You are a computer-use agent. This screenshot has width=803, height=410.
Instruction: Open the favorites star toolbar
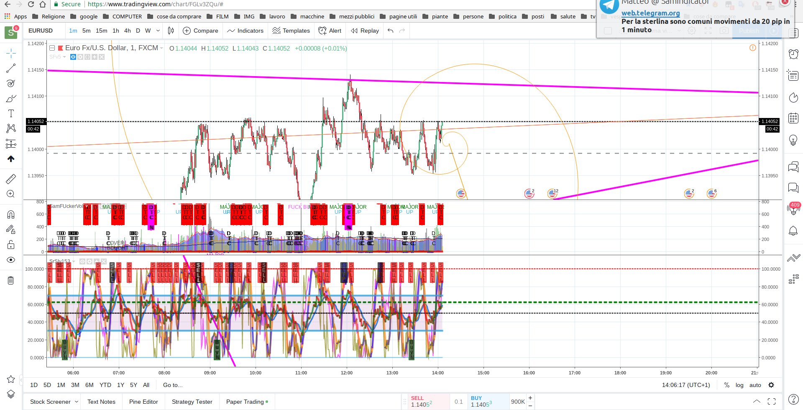[11, 379]
